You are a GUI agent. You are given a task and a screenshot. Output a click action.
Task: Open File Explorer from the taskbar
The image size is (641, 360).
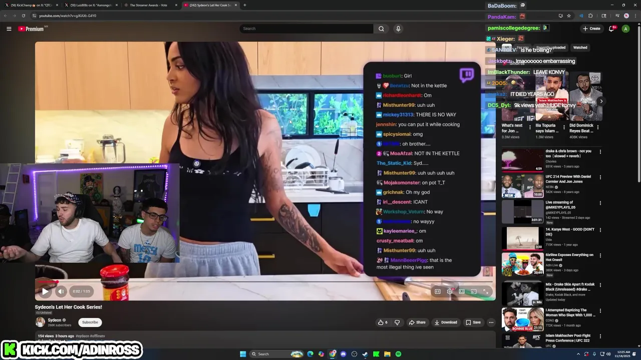click(x=387, y=354)
